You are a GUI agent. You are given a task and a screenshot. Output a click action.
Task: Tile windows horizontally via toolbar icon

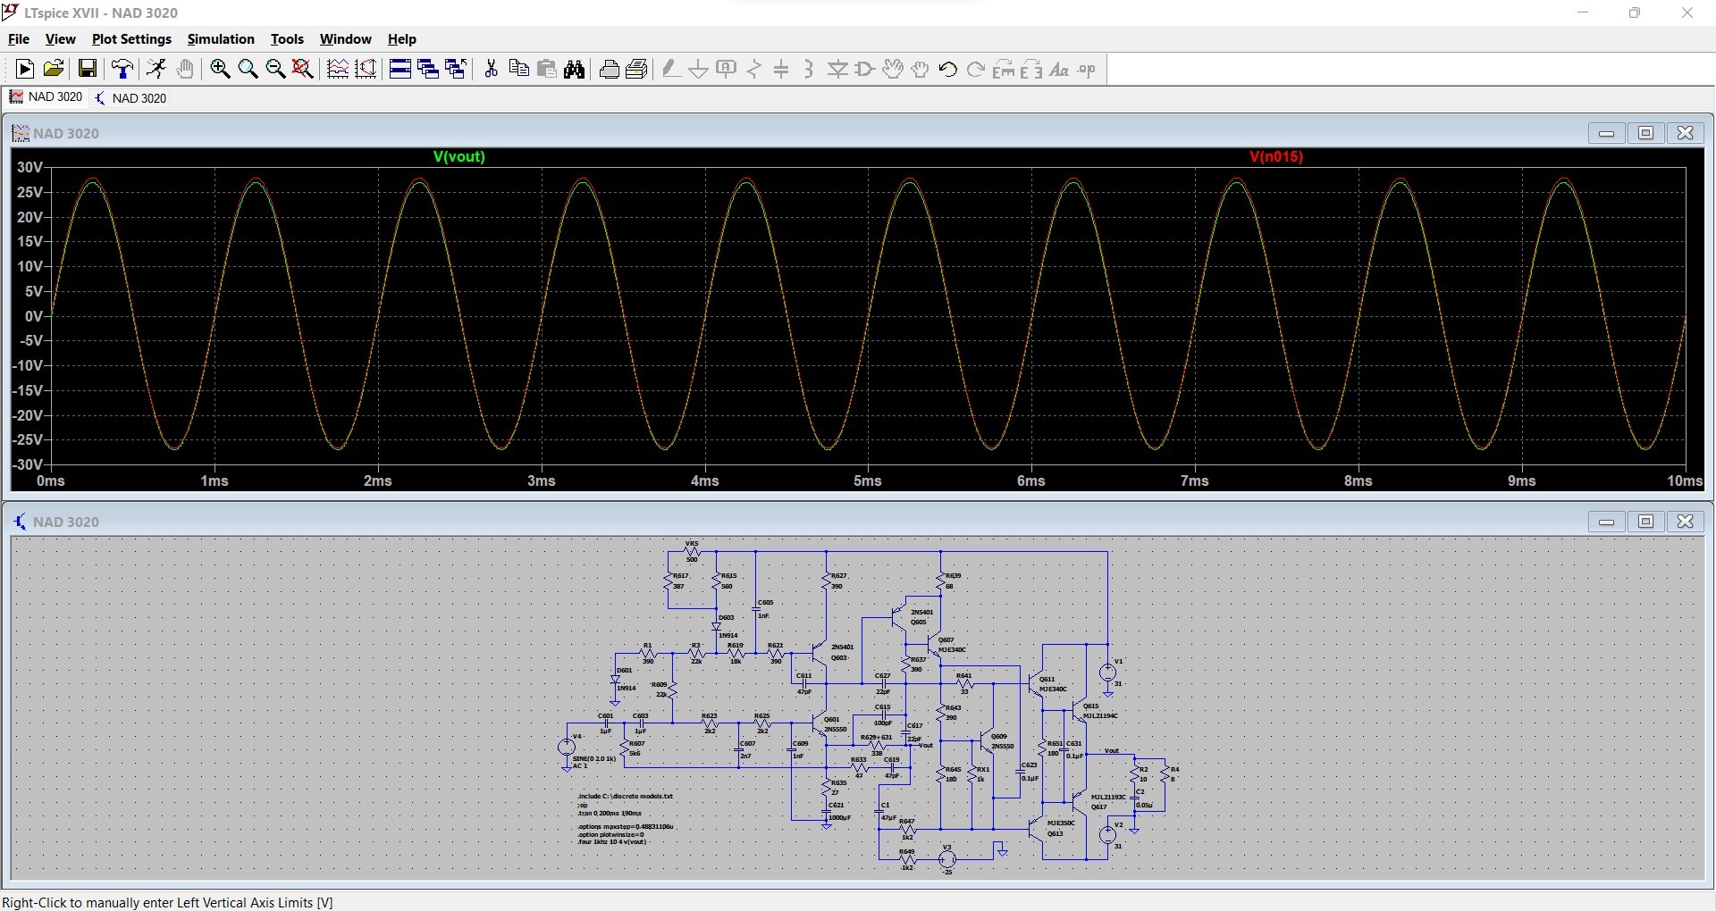(x=400, y=69)
